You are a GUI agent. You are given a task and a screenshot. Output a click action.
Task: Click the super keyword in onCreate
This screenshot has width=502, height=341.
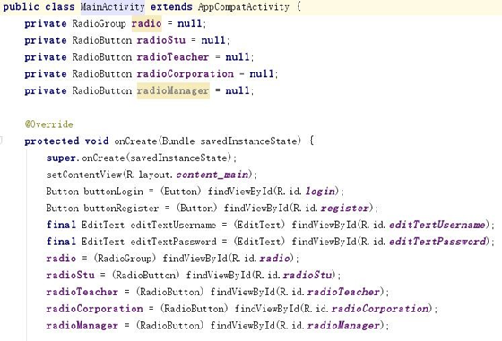[x=61, y=158]
